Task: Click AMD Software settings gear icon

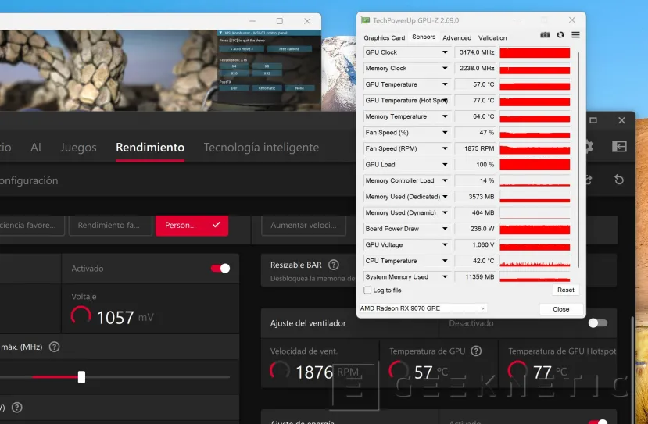Action: pos(589,146)
